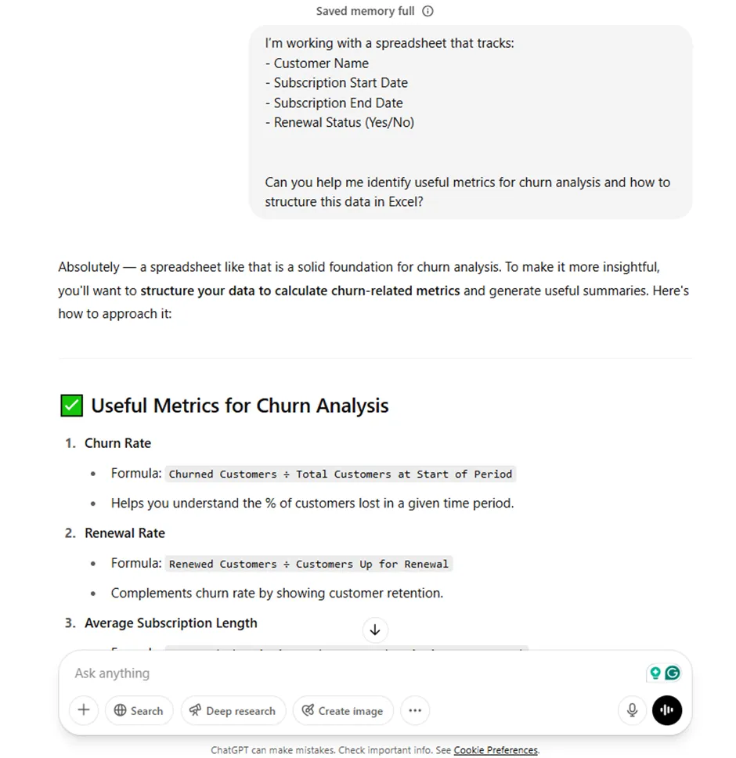Screen dimensions: 736x758
Task: Click the user message bubble about spreadsheet
Action: coord(471,122)
